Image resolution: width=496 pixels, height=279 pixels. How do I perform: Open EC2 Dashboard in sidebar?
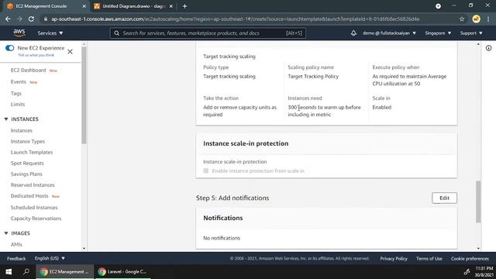(28, 71)
